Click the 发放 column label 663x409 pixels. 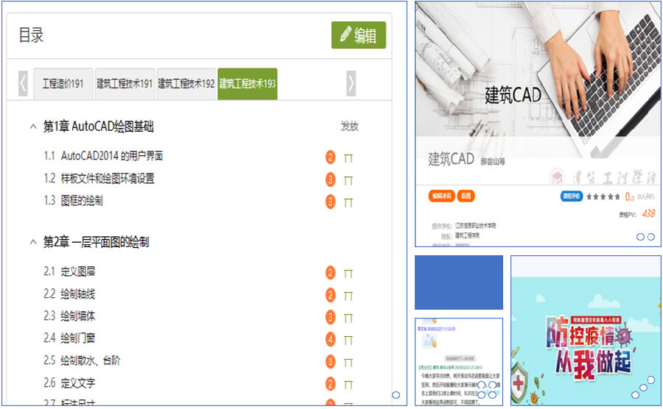pos(350,127)
